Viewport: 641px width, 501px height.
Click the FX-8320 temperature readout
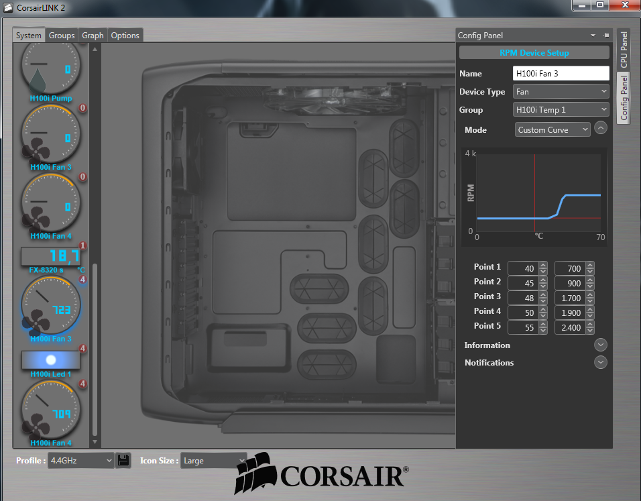[x=51, y=256]
